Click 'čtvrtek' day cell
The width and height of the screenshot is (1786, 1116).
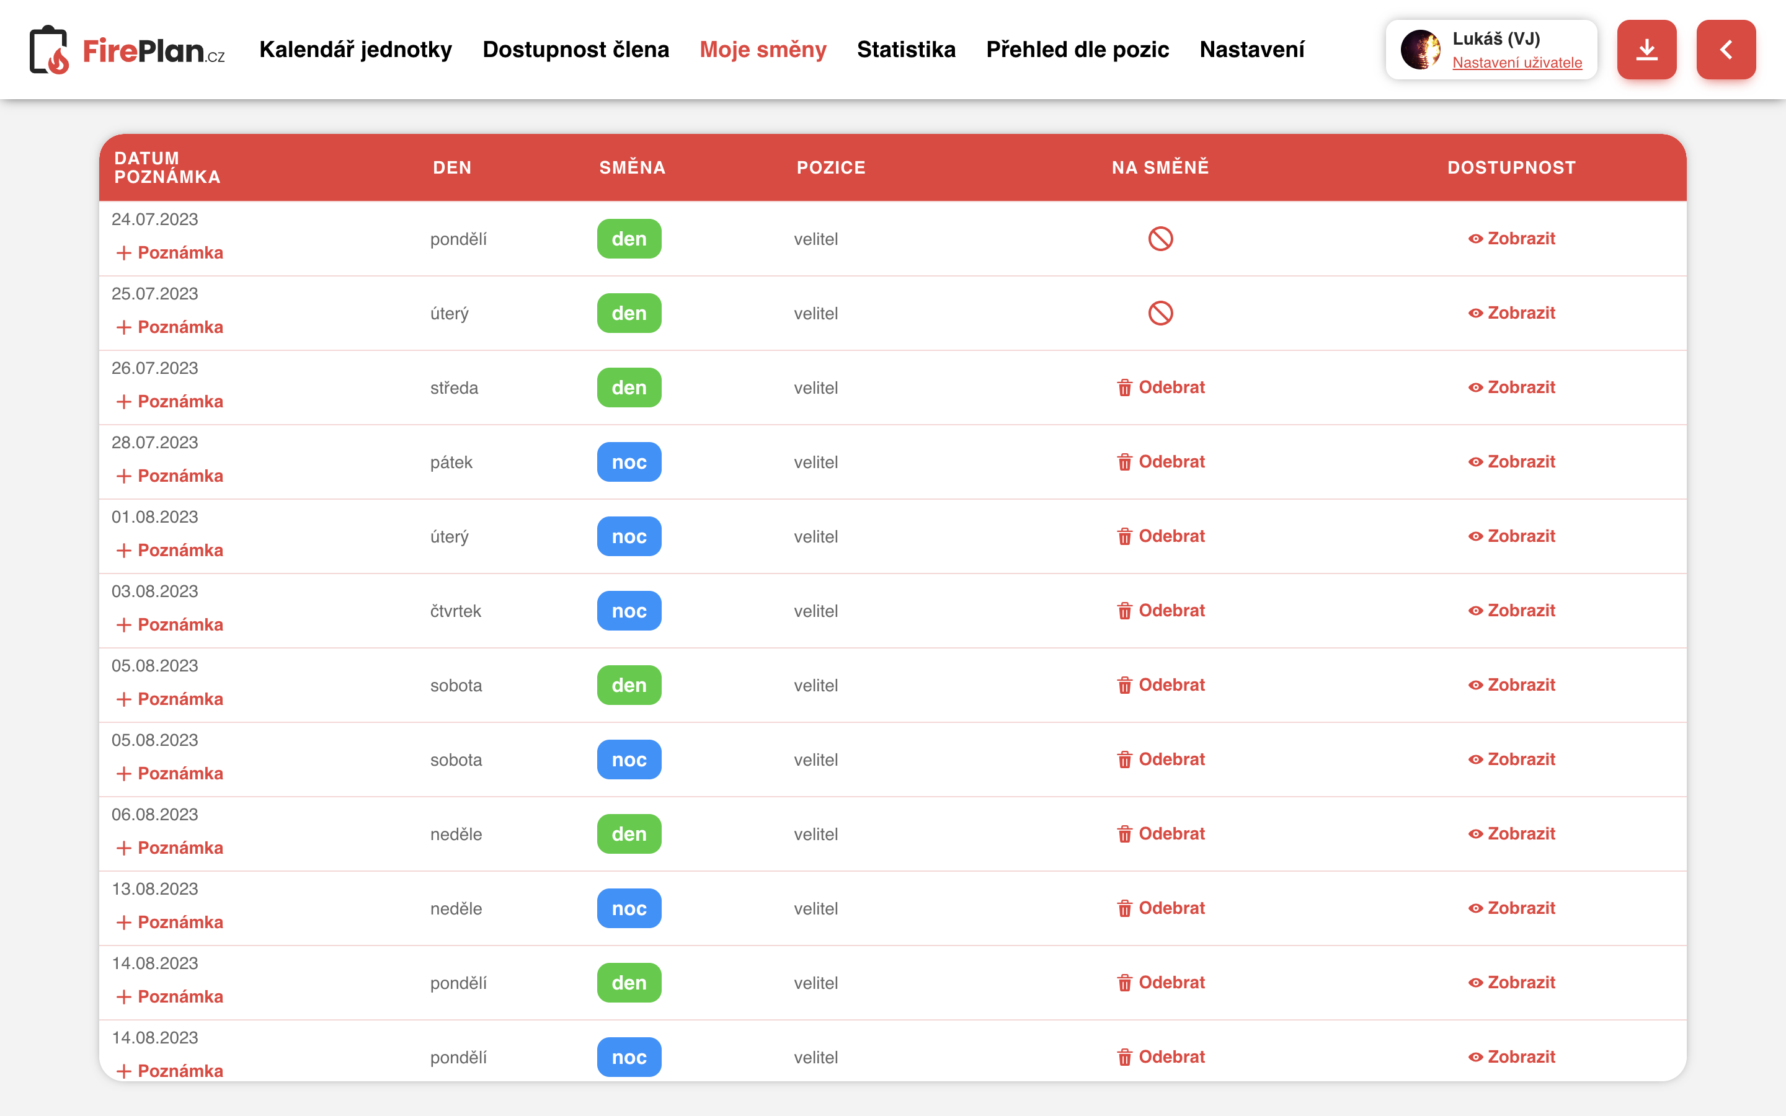coord(455,611)
